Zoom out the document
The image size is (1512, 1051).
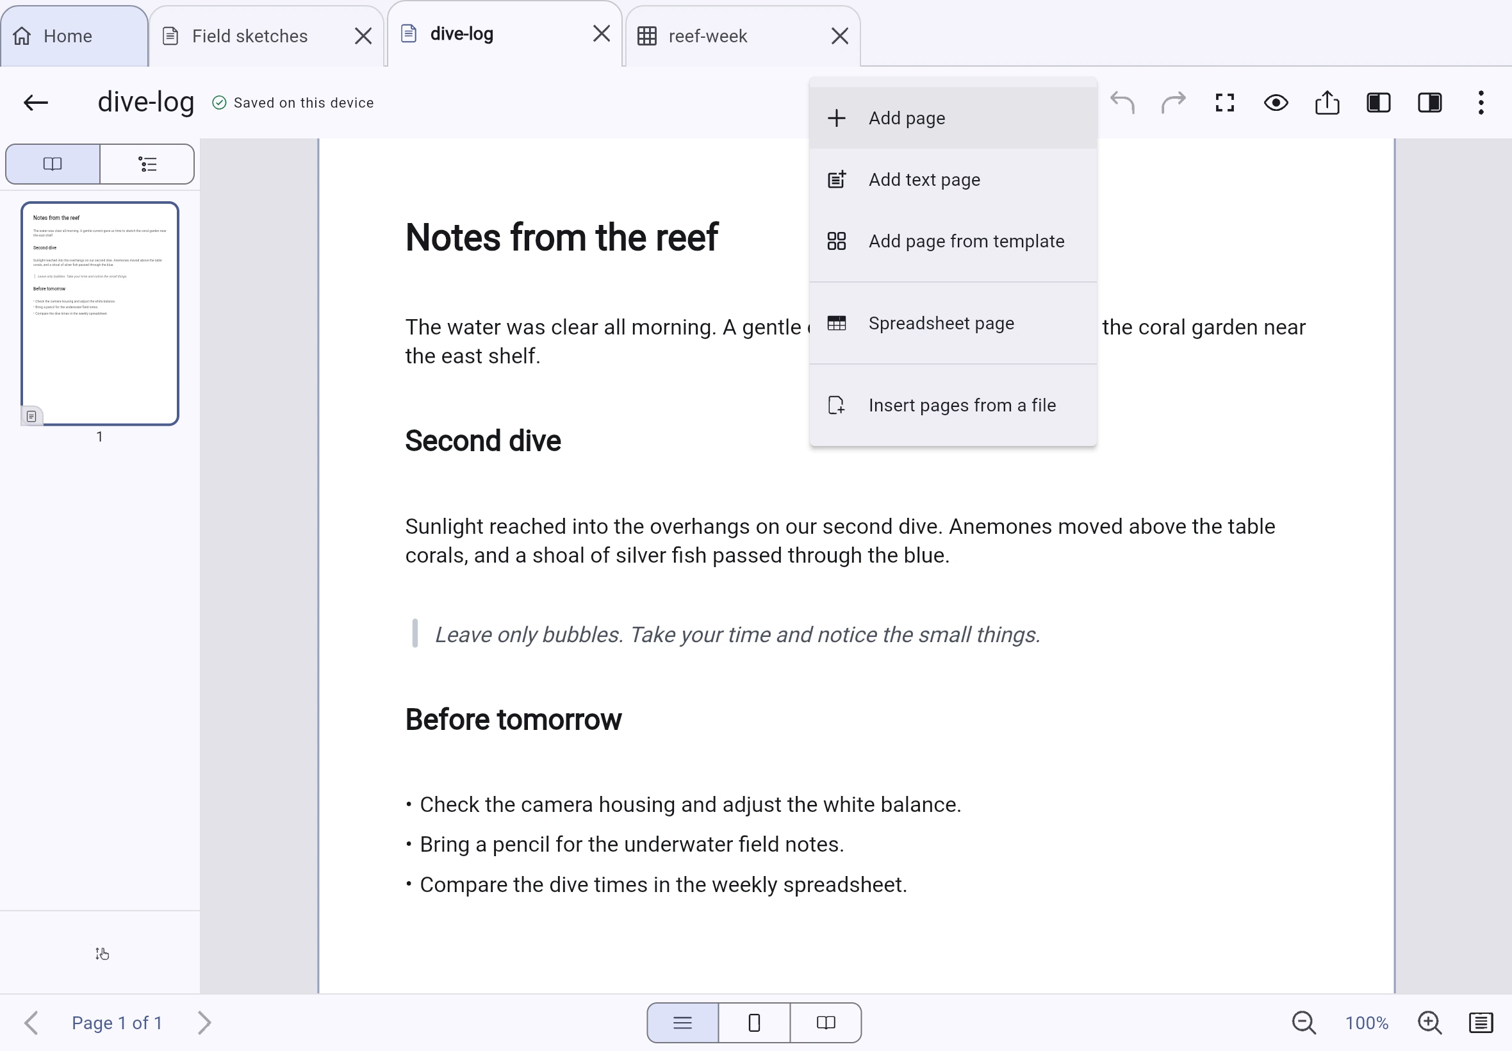[1303, 1023]
